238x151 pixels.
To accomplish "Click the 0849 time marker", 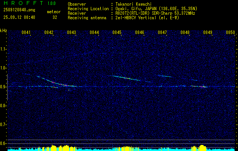I will 208,33.
